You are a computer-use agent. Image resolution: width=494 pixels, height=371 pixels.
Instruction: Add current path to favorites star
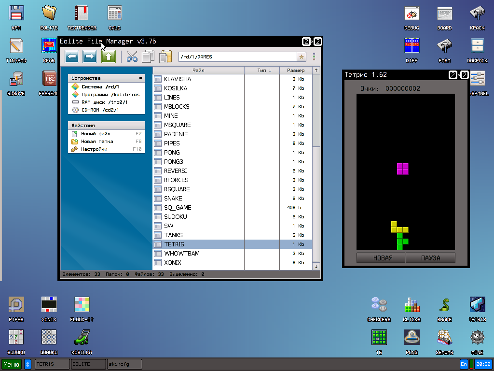pos(302,57)
